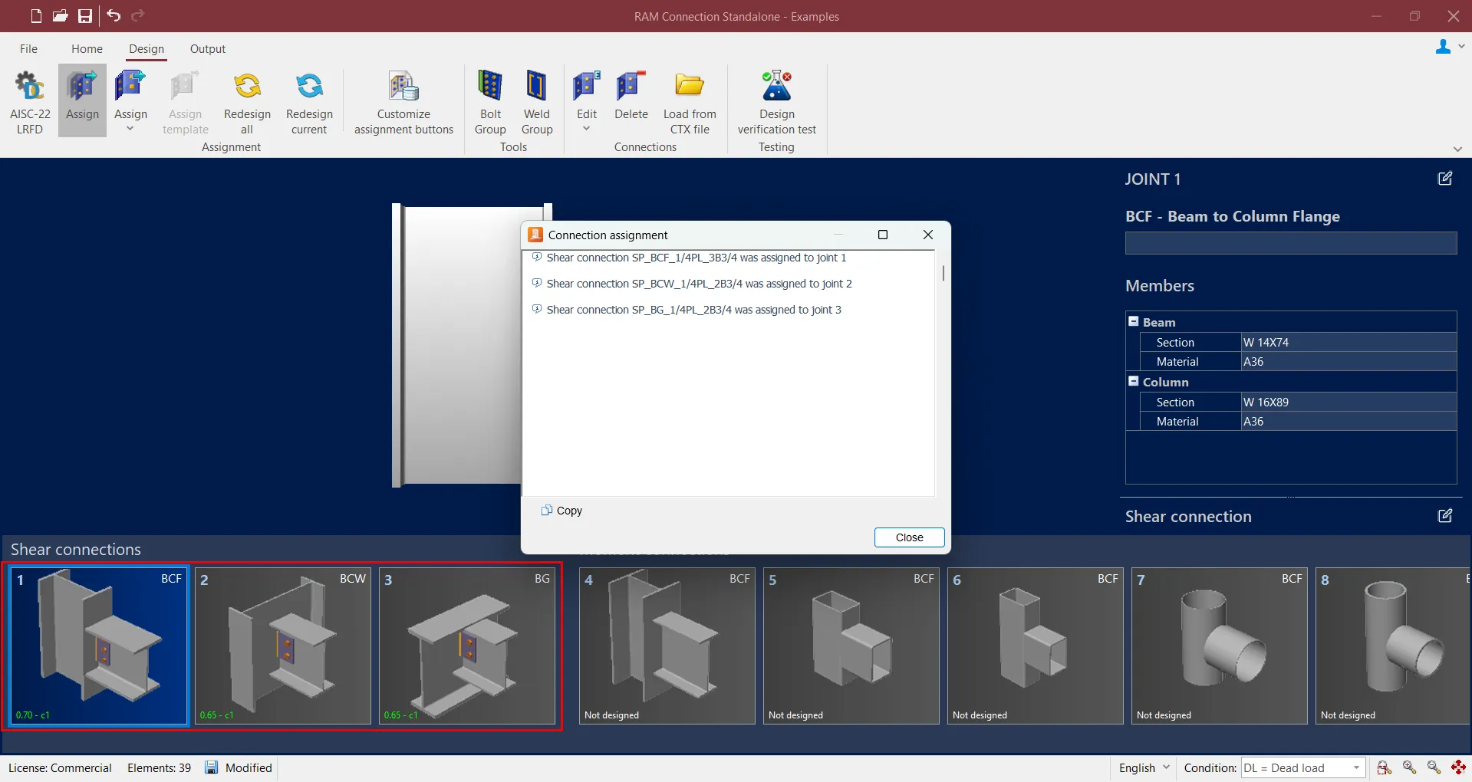Delete the connection

coord(631,96)
